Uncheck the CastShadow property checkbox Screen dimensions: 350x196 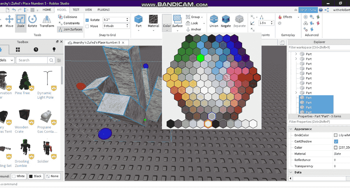(336, 141)
